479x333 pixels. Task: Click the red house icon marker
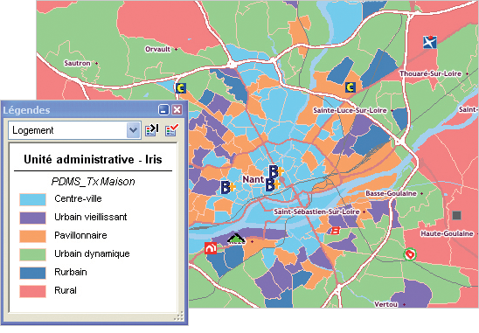coord(211,248)
